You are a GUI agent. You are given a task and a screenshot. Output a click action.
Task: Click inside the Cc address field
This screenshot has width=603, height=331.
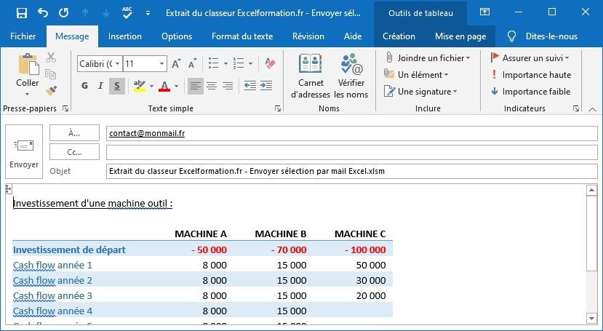[351, 152]
